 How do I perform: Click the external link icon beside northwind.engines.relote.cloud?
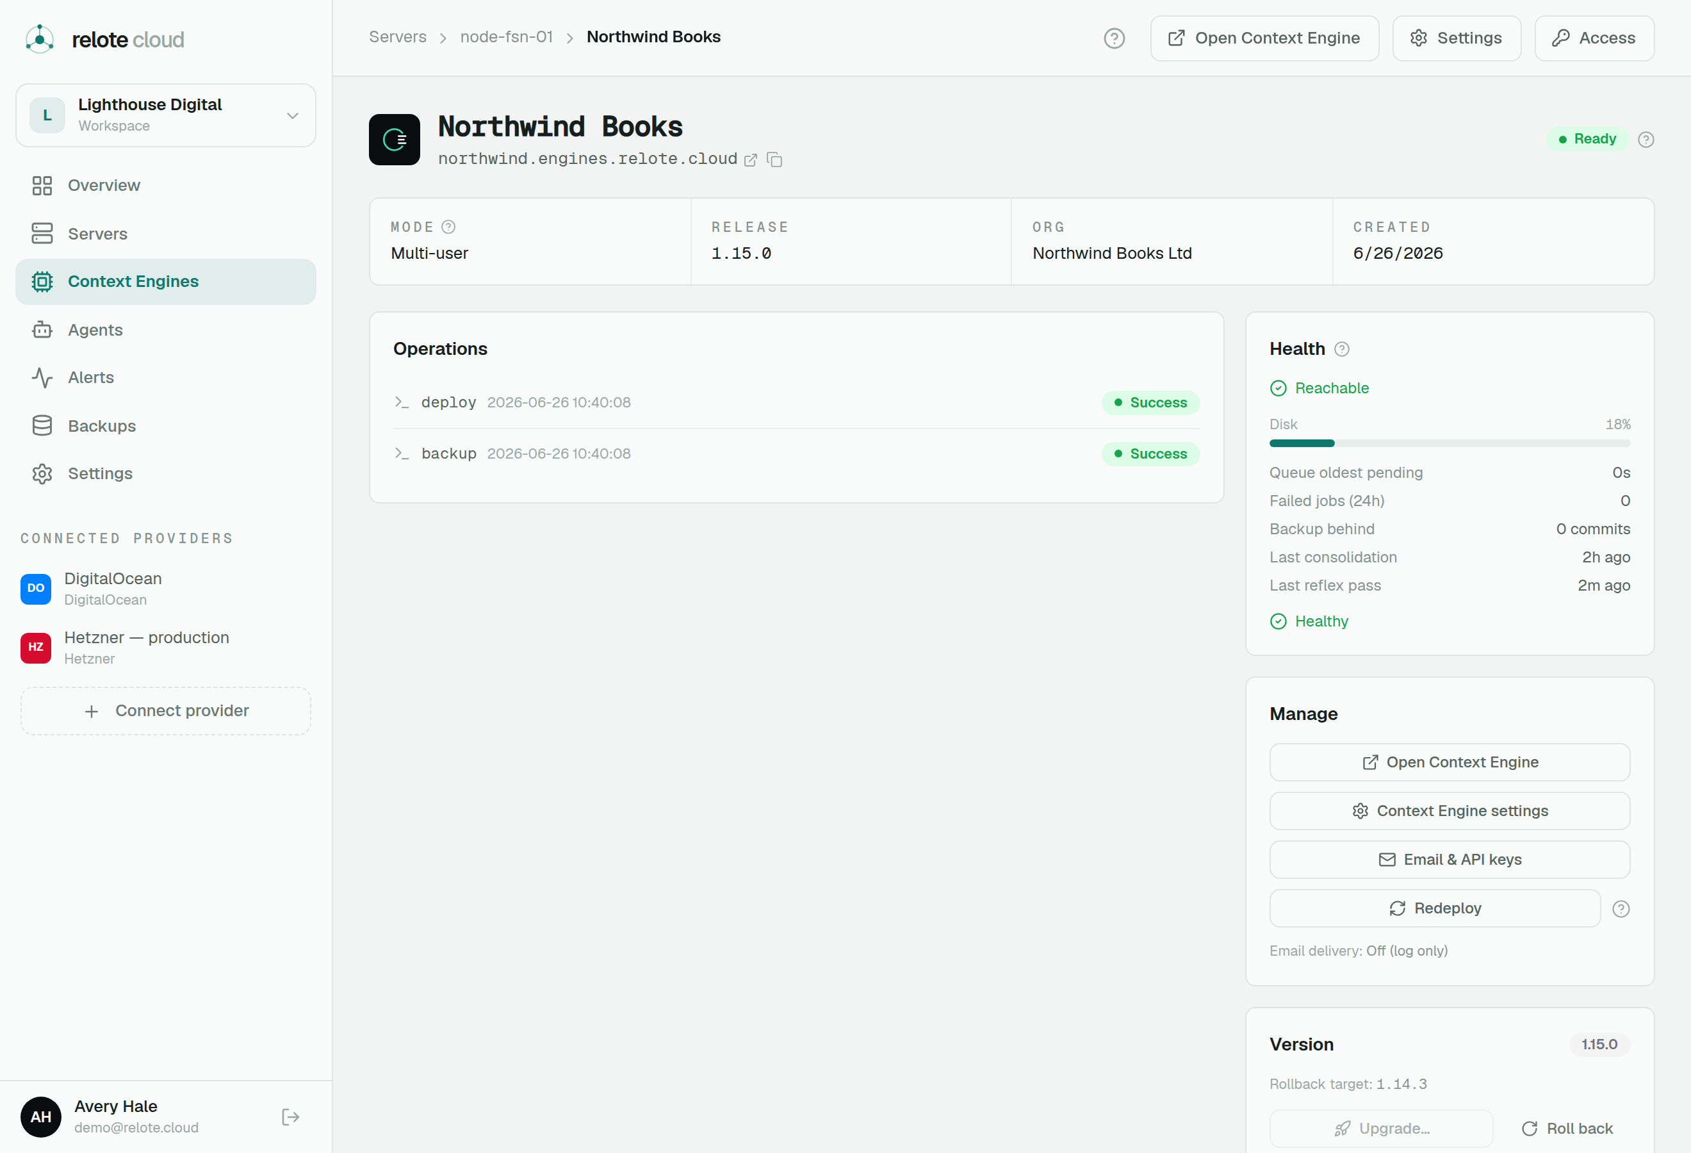click(x=750, y=160)
